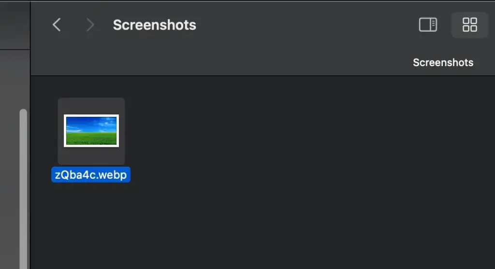Click the blue highlighted filename selection
Image resolution: width=495 pixels, height=269 pixels.
91,175
